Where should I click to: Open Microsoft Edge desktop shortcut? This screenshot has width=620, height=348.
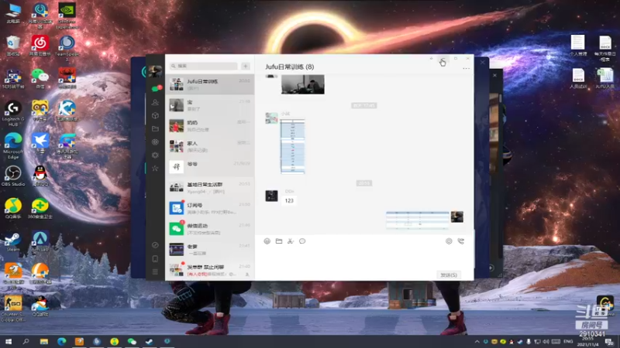[13, 145]
